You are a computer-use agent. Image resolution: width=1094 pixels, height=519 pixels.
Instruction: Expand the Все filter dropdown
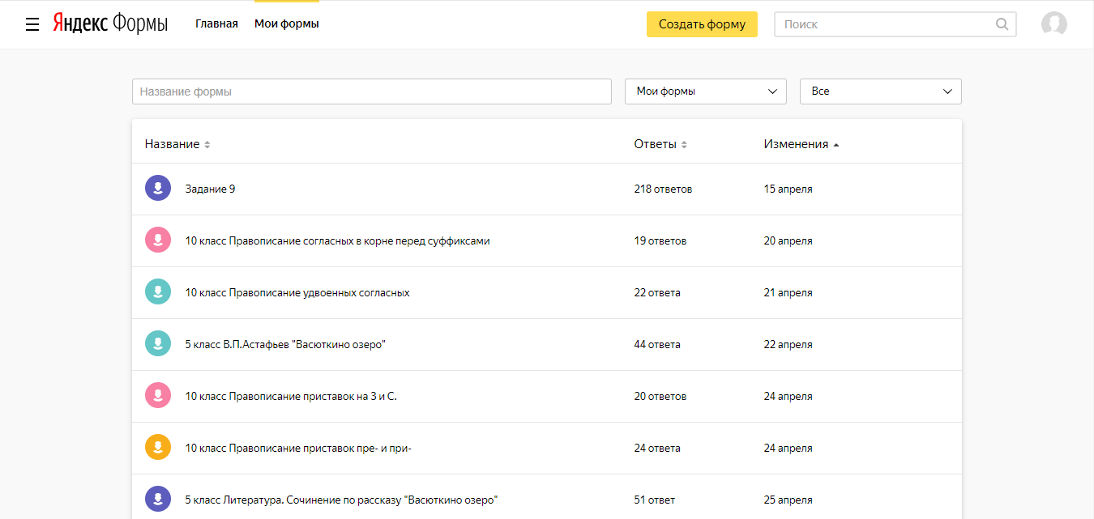pos(880,91)
